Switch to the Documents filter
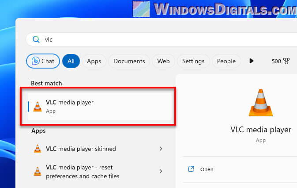297x188 pixels. 129,61
